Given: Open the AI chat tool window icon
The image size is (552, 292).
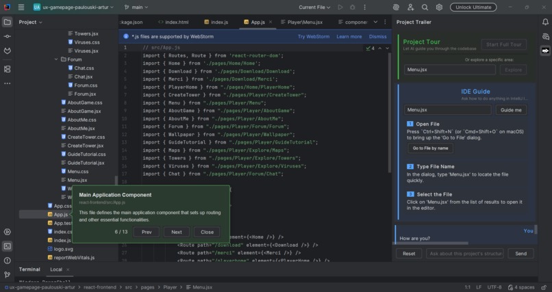Looking at the screenshot, I should coord(545,36).
